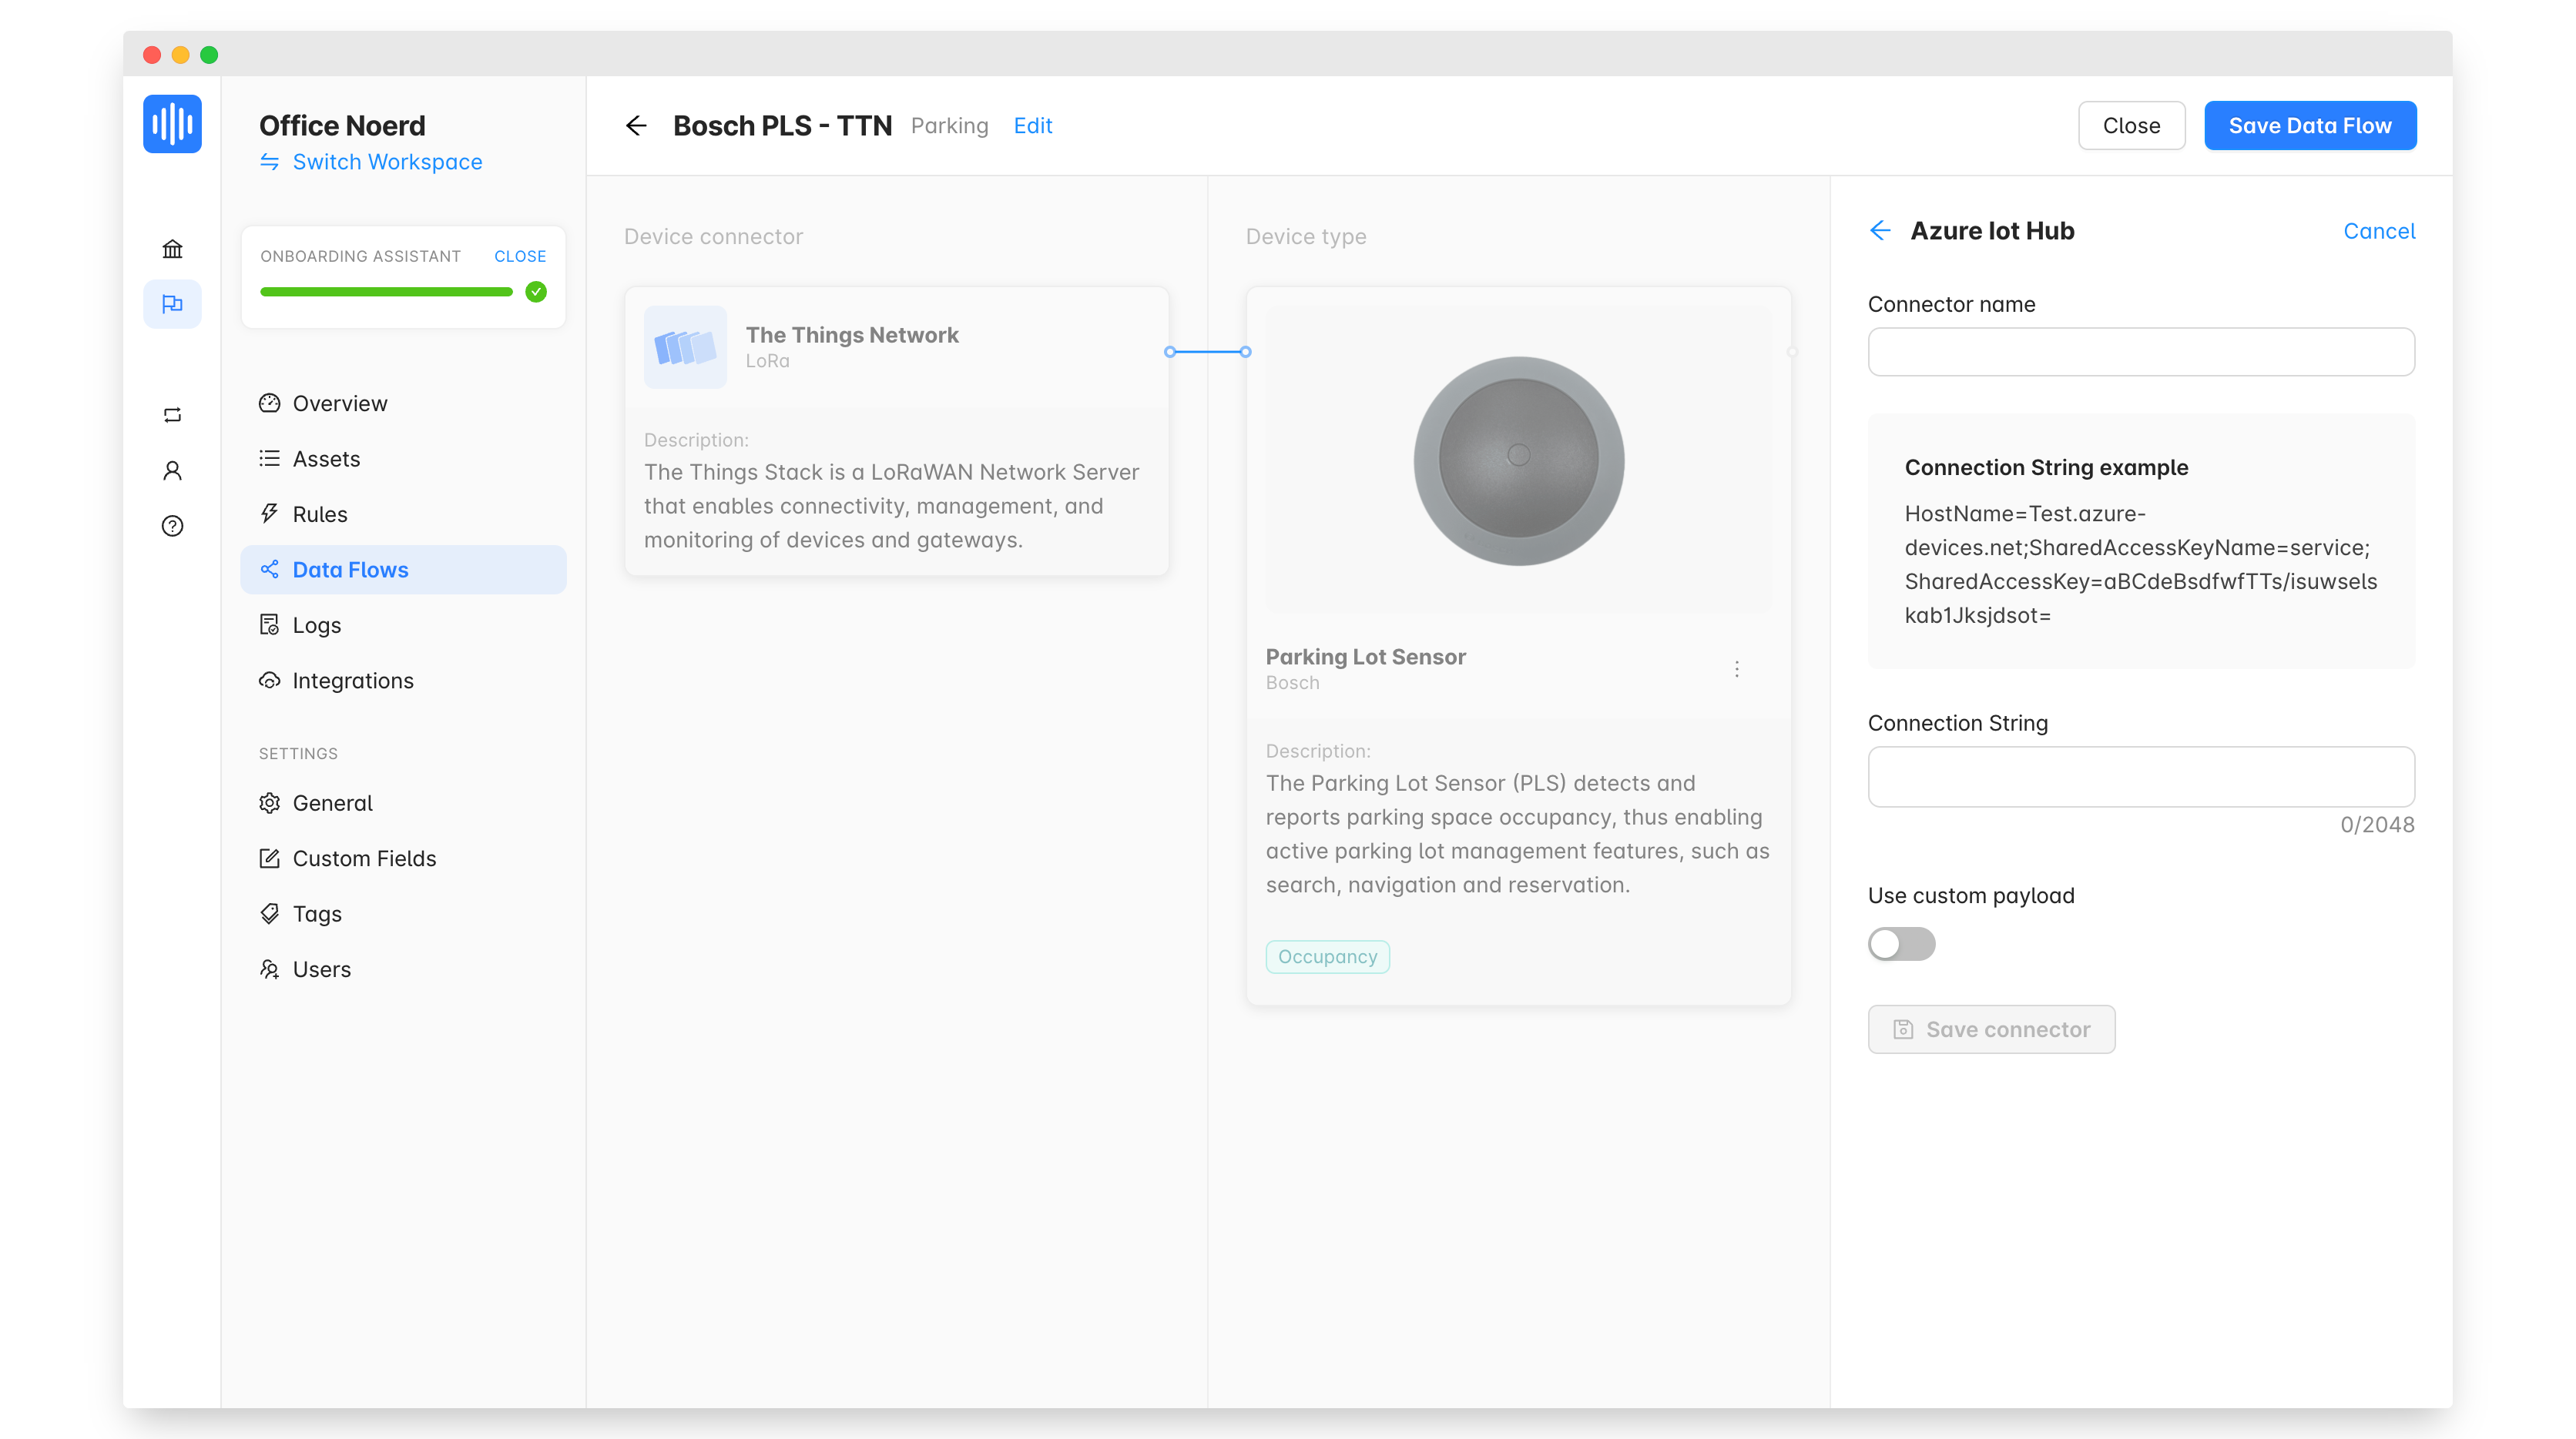Open the Logs menu item
The width and height of the screenshot is (2576, 1439).
(x=403, y=625)
